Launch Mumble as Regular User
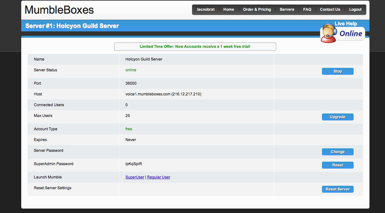Image resolution: width=385 pixels, height=213 pixels. pyautogui.click(x=158, y=177)
